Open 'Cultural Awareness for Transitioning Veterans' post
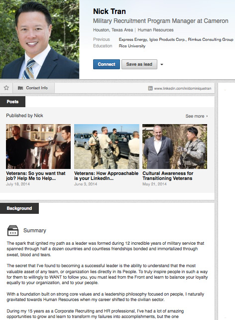 click(168, 176)
